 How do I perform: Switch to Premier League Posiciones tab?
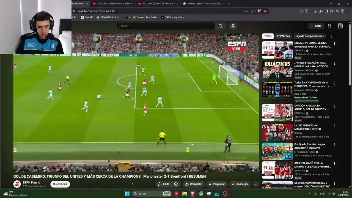pyautogui.click(x=203, y=4)
